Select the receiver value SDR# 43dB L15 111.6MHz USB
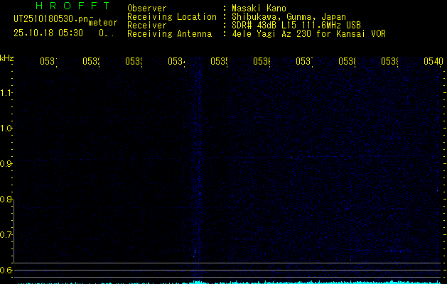 click(296, 26)
